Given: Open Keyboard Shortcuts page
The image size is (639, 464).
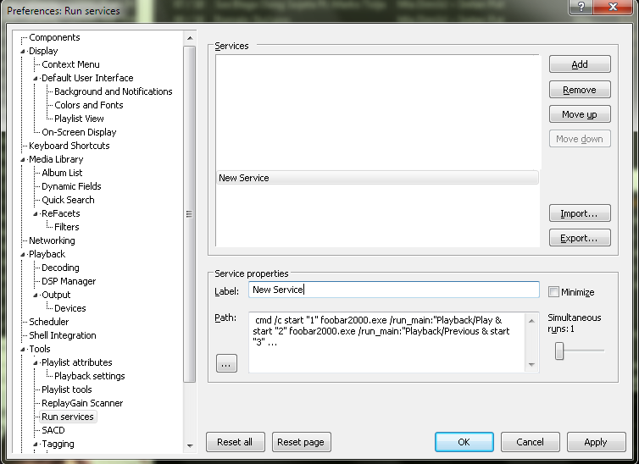Looking at the screenshot, I should (x=69, y=146).
